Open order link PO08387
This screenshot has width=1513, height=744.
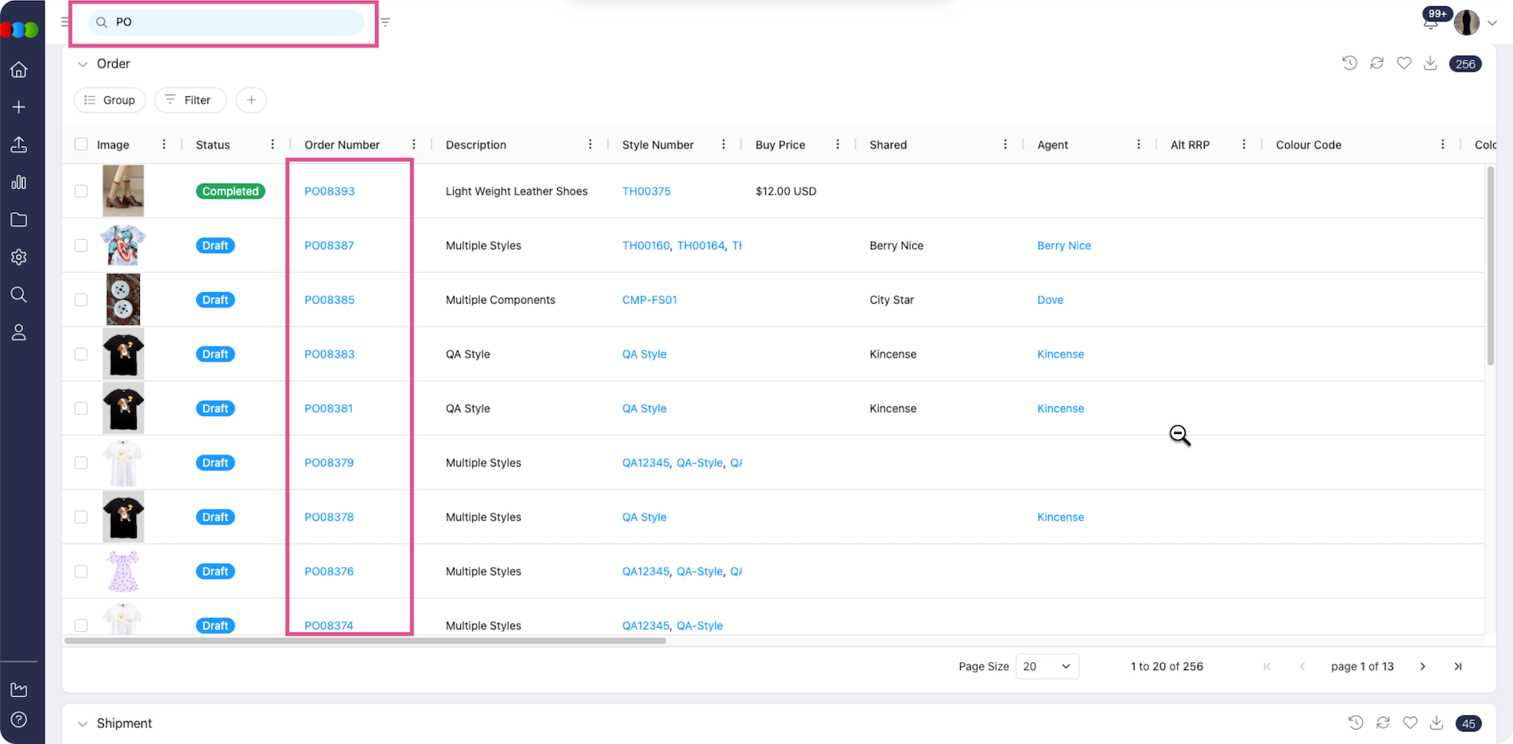[x=329, y=246]
